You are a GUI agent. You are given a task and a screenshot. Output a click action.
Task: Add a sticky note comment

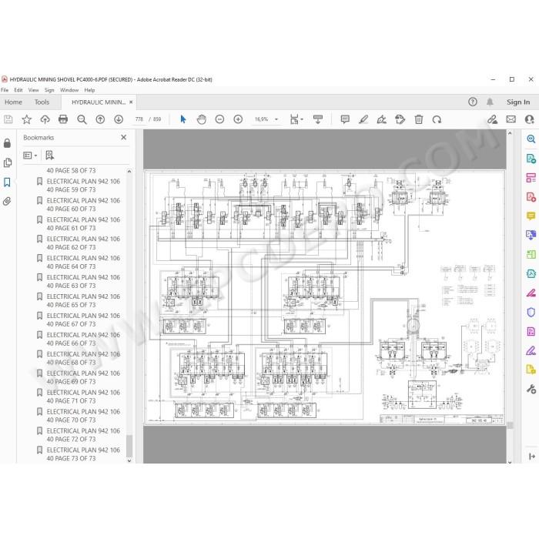(x=345, y=119)
